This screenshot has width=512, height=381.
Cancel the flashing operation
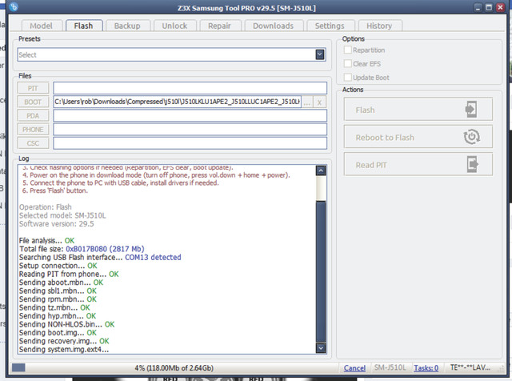354,368
